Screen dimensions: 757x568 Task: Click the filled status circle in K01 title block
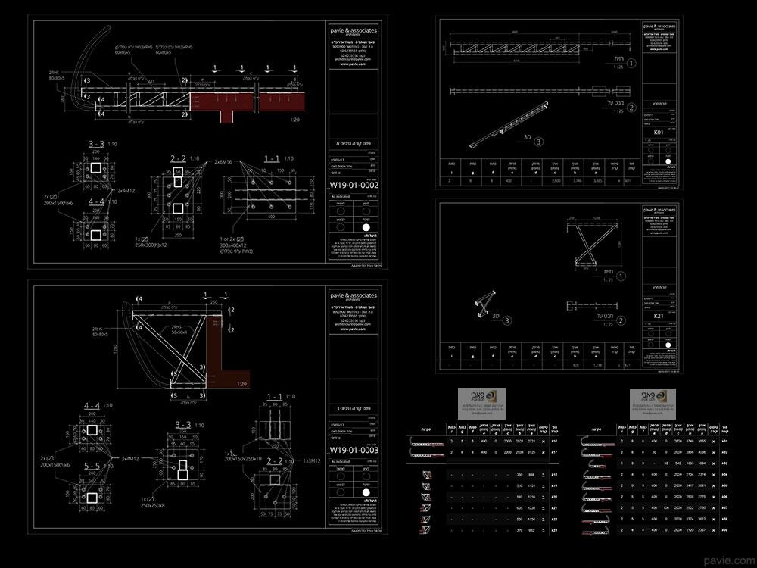[668, 161]
